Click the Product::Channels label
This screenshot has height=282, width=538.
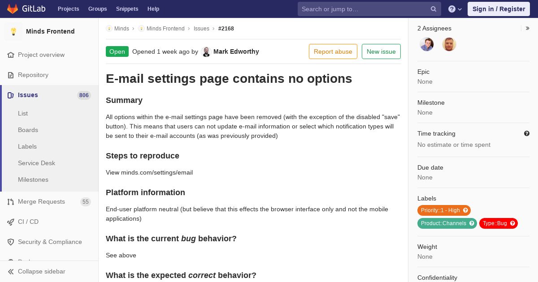tap(447, 223)
